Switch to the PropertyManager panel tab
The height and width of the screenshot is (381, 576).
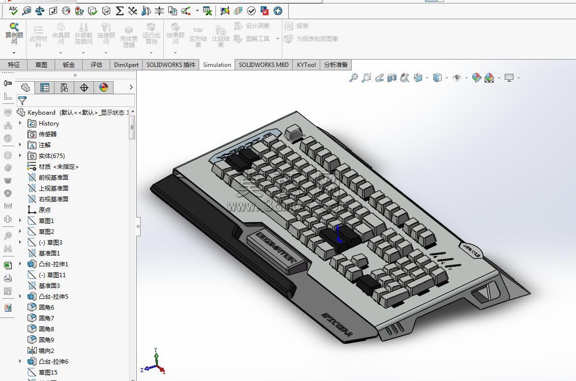[45, 88]
